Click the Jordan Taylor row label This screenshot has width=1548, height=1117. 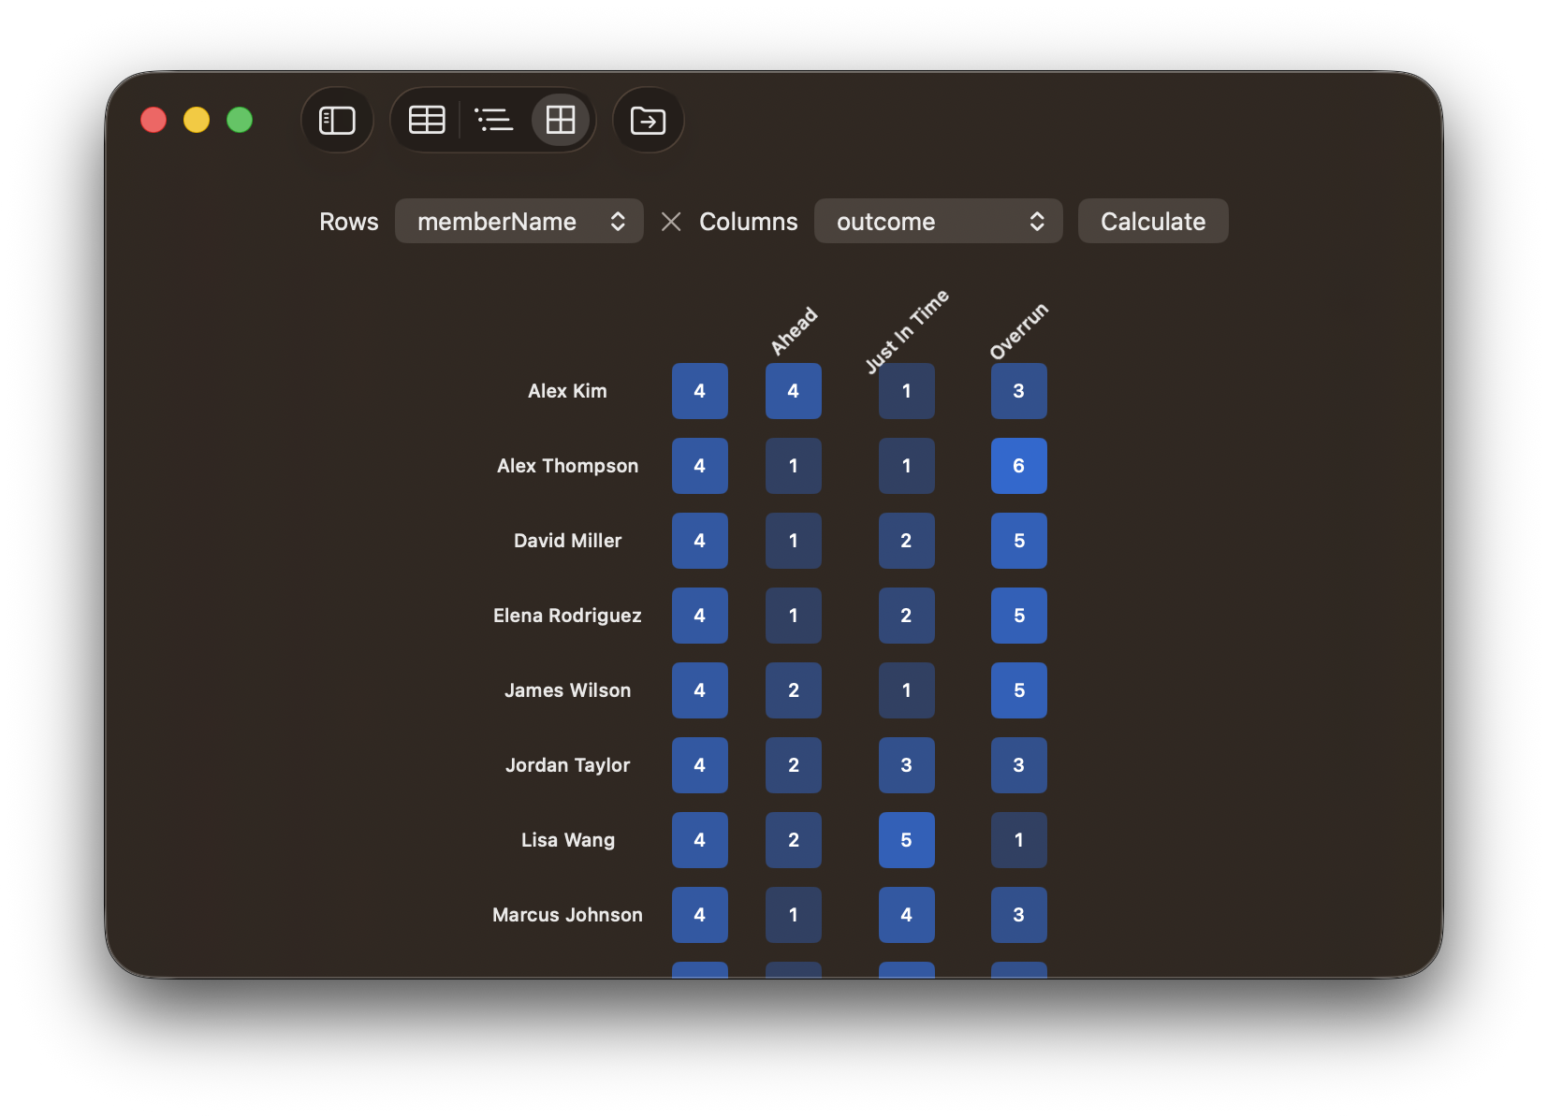tap(567, 765)
